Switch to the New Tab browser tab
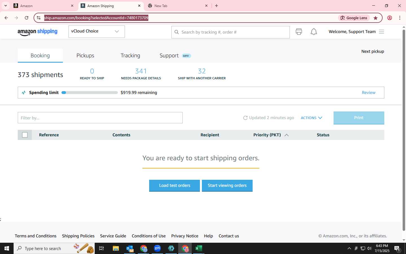Viewport: 406px width, 254px height. [x=178, y=6]
